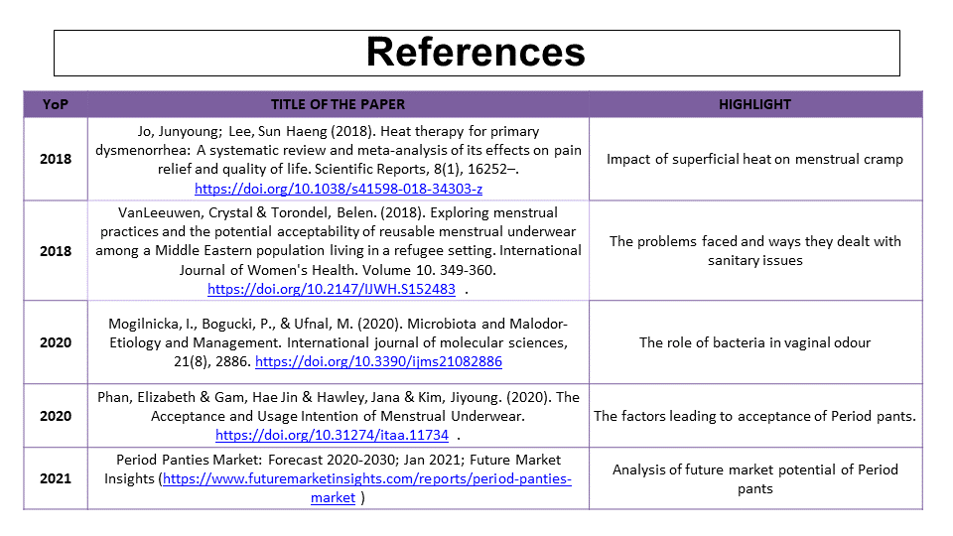The width and height of the screenshot is (953, 536).
Task: Click 'factors leading to acceptance of Period pants'
Action: [754, 416]
